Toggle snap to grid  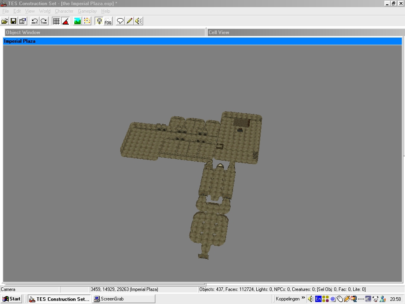pyautogui.click(x=56, y=21)
